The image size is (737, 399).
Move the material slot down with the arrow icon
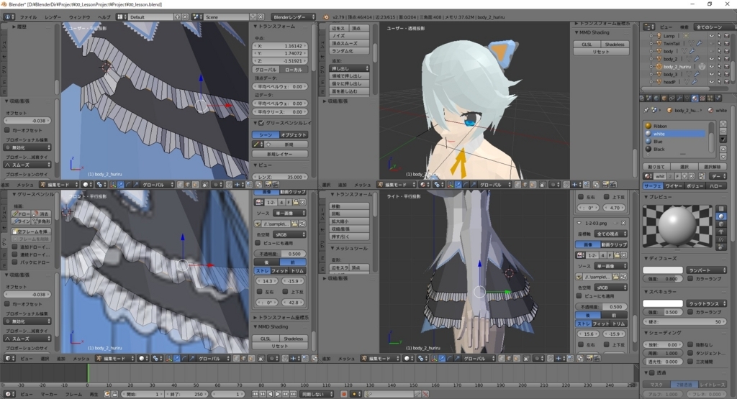pyautogui.click(x=723, y=157)
